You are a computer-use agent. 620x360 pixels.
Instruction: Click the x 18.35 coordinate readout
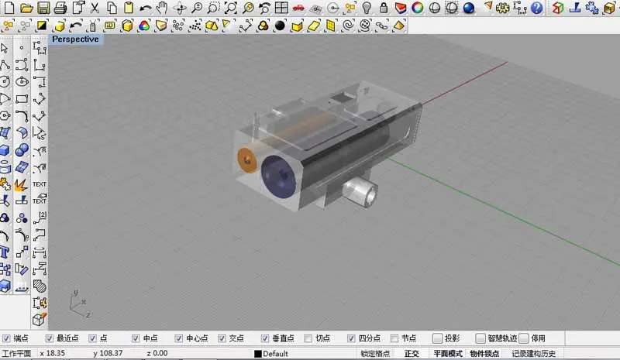point(52,353)
